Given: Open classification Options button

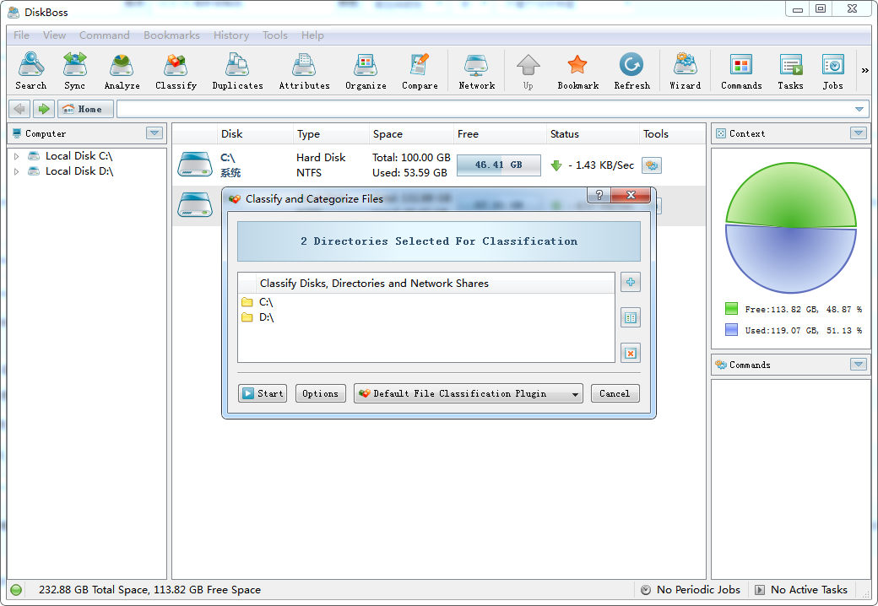Looking at the screenshot, I should tap(320, 393).
